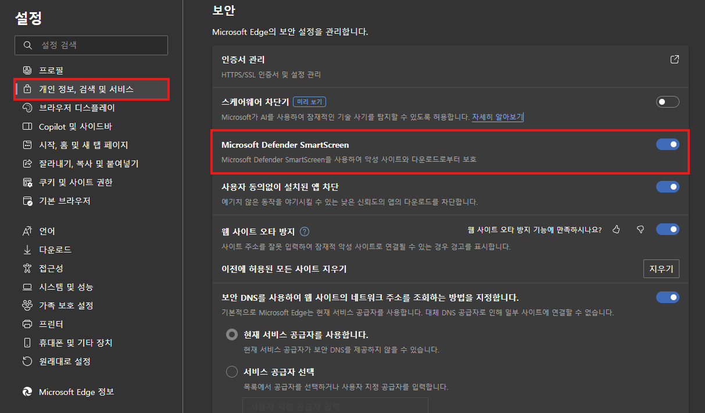Click the search magnifier icon in settings search
705x413 pixels.
pos(27,45)
